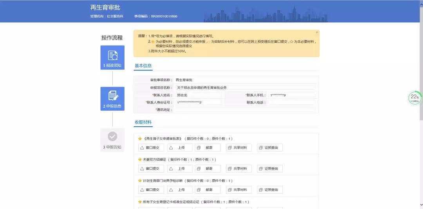Click the page's vertical scrollbar
The image size is (423, 209).
[x=421, y=78]
